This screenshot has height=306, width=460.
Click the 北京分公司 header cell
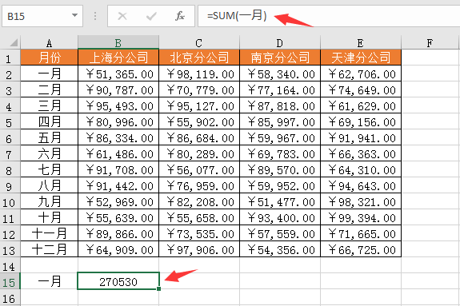coord(199,58)
